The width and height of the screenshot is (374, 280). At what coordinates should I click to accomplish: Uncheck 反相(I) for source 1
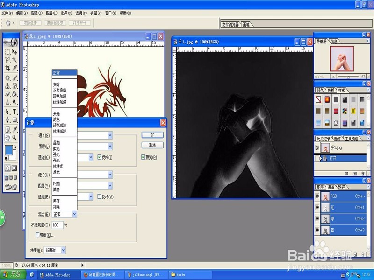tap(100, 157)
